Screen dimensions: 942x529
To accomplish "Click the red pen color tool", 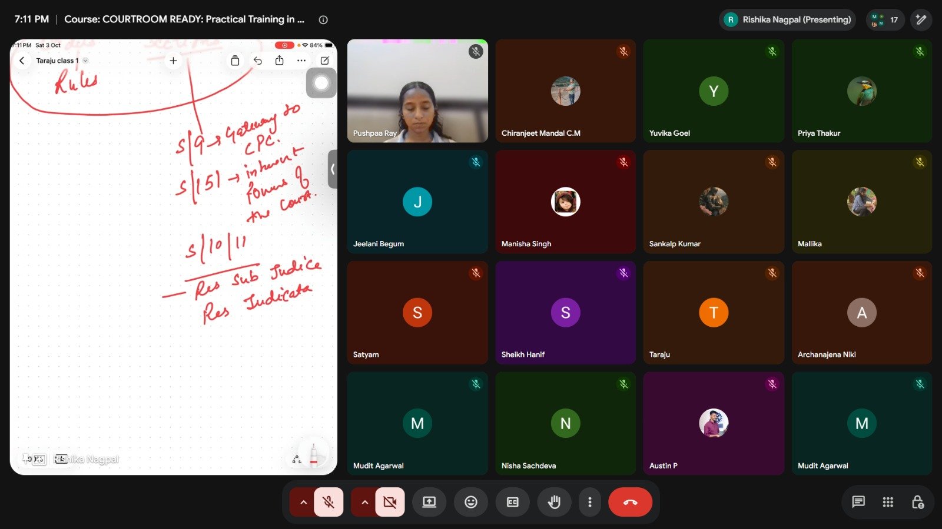I will click(x=314, y=454).
